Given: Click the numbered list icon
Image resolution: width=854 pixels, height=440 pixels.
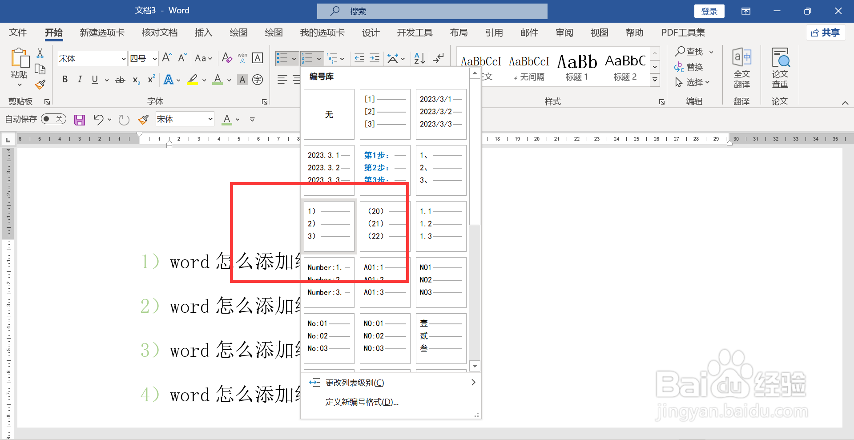Looking at the screenshot, I should tap(307, 58).
